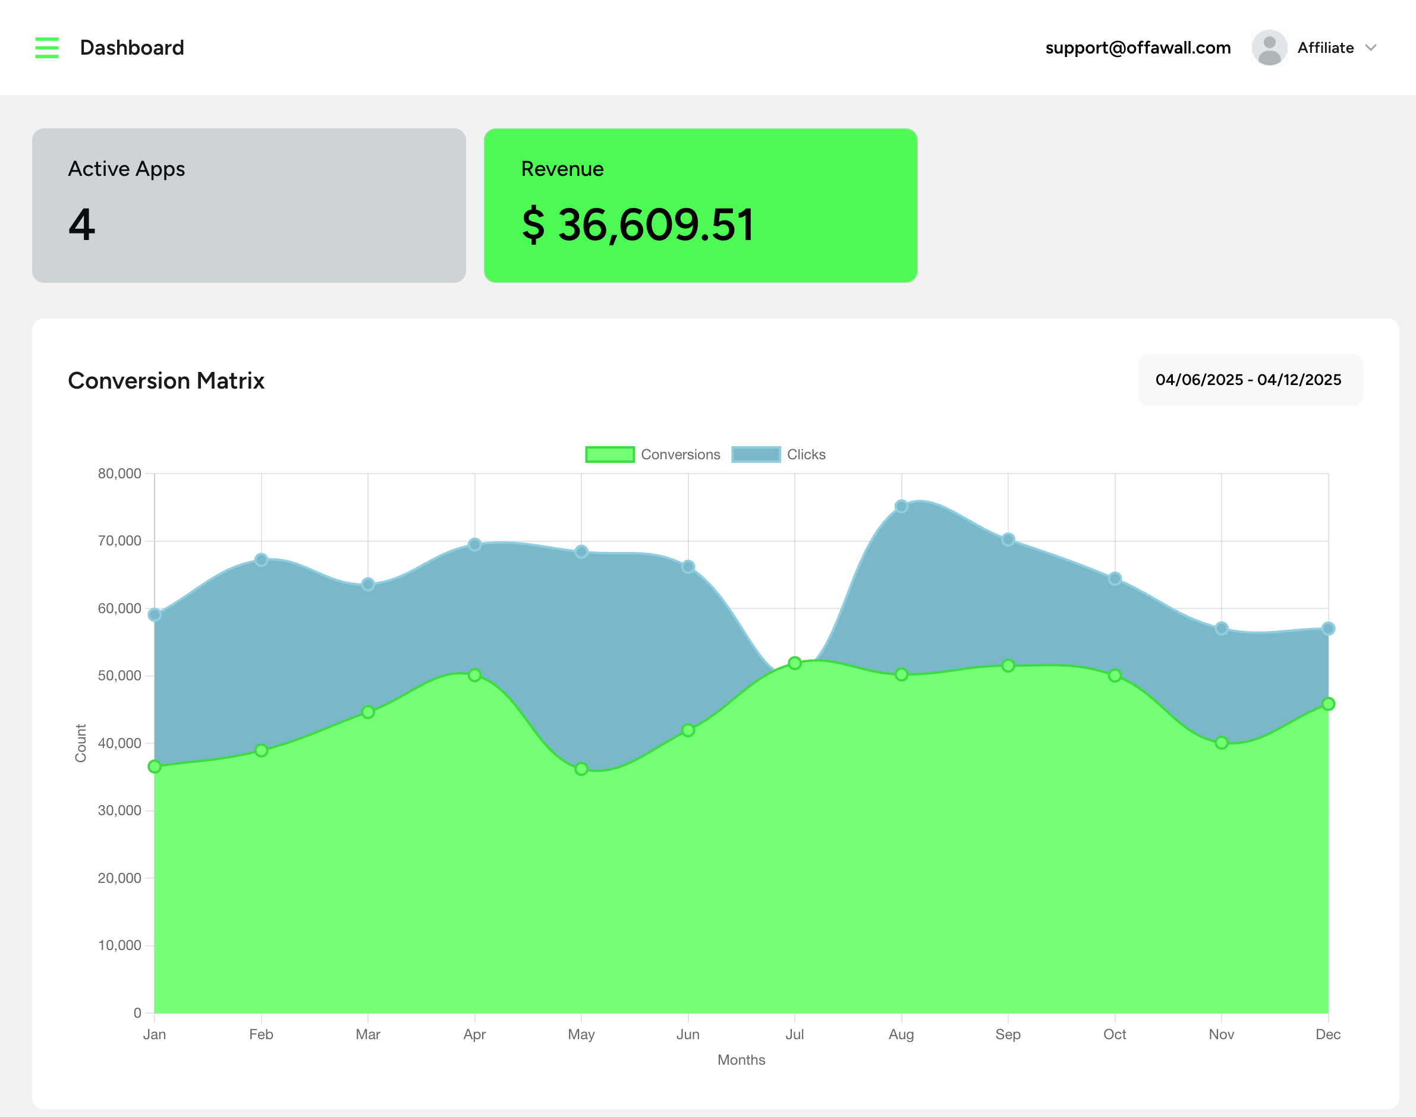The image size is (1416, 1117).
Task: Click the Active Apps card
Action: [248, 206]
